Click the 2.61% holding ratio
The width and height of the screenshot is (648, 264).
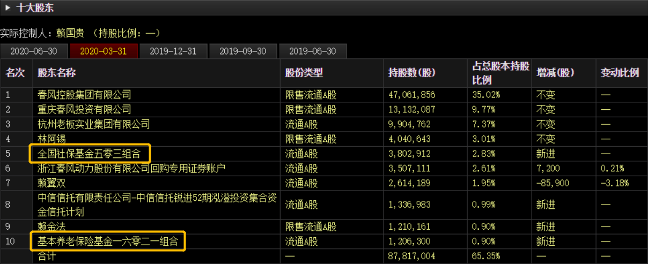[484, 169]
